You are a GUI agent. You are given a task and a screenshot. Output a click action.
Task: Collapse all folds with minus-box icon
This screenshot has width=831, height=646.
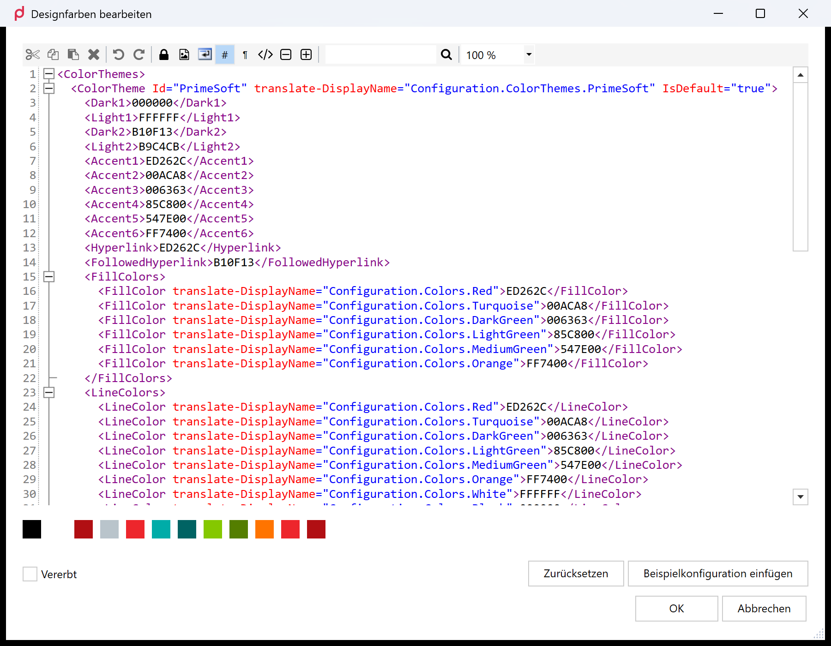pos(286,55)
